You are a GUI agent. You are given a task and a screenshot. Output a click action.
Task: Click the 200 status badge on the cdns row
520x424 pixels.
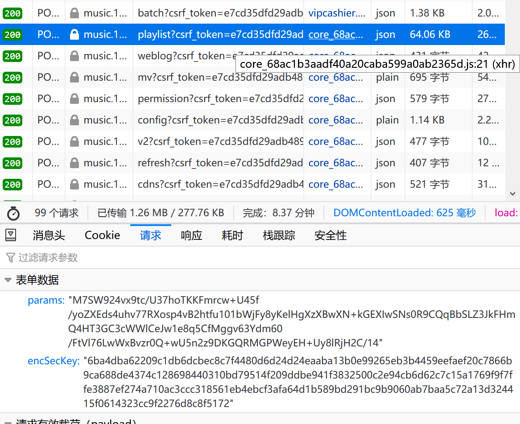[x=12, y=185]
